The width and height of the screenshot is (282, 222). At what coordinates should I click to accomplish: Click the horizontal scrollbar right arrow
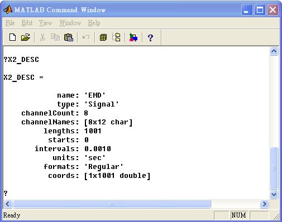(264, 204)
